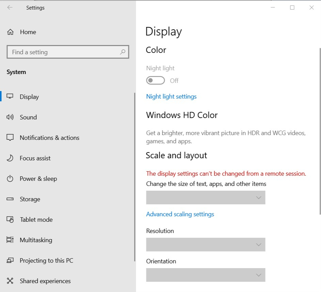
Task: Click the Tablet mode icon
Action: [10, 219]
